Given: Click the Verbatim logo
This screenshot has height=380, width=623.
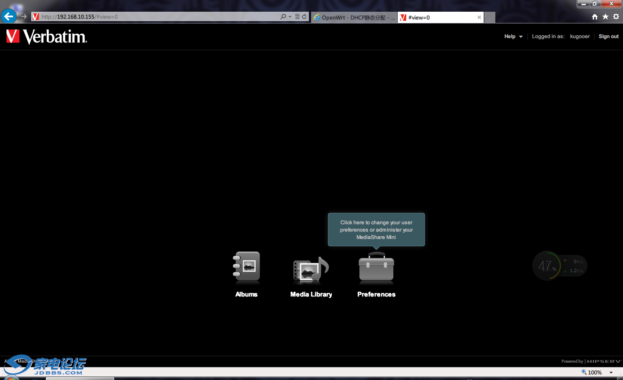Looking at the screenshot, I should [47, 37].
